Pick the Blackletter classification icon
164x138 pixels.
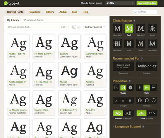[117, 44]
